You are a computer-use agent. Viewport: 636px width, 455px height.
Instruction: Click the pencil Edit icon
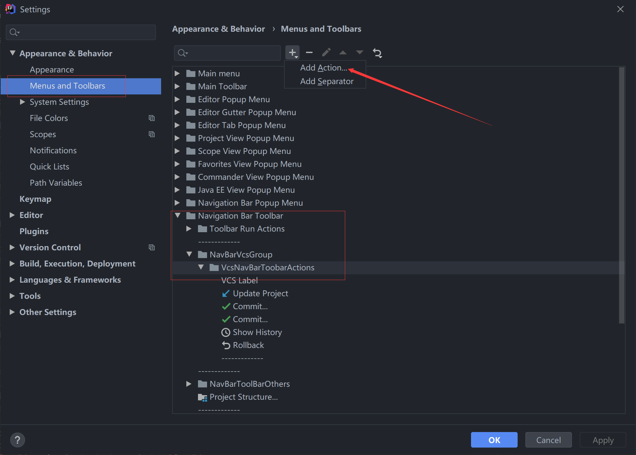tap(326, 52)
